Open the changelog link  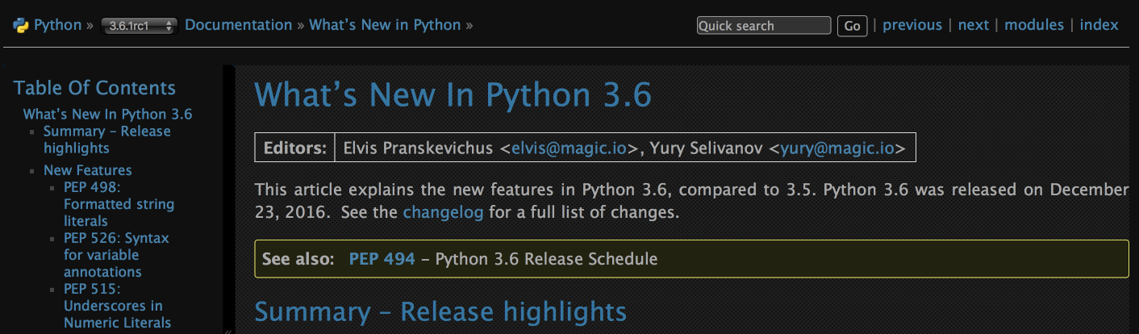[443, 213]
